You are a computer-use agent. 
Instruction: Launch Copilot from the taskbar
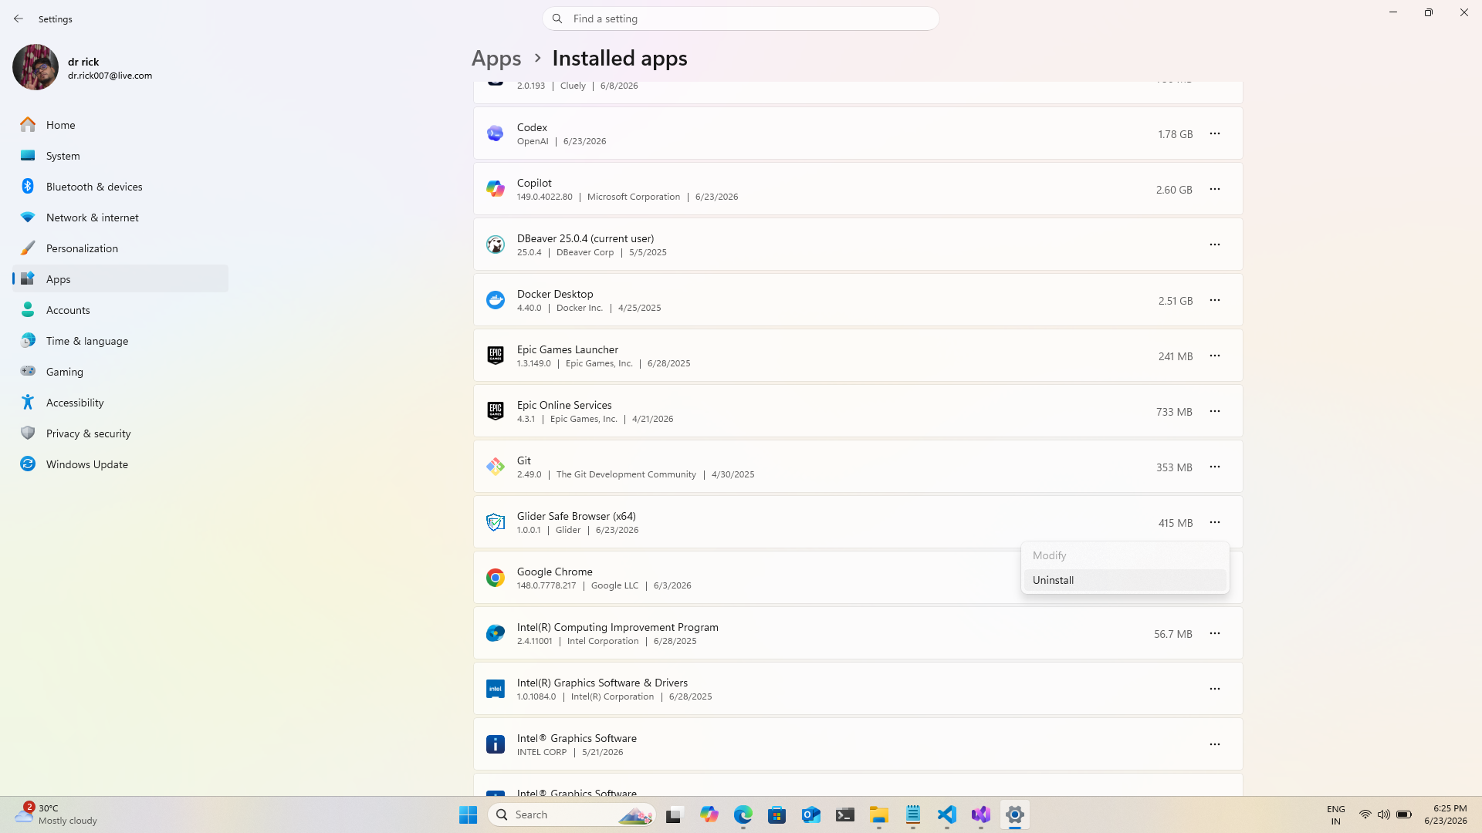[709, 814]
